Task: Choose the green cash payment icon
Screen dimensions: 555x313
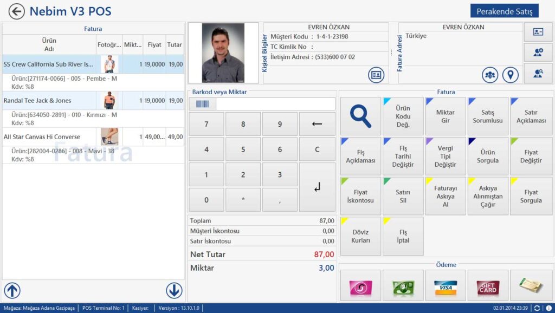Action: [403, 286]
